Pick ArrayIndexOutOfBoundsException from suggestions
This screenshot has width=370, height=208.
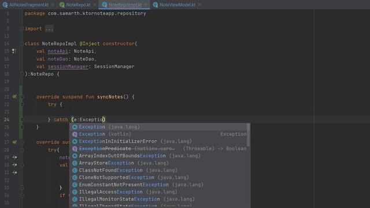(158, 156)
